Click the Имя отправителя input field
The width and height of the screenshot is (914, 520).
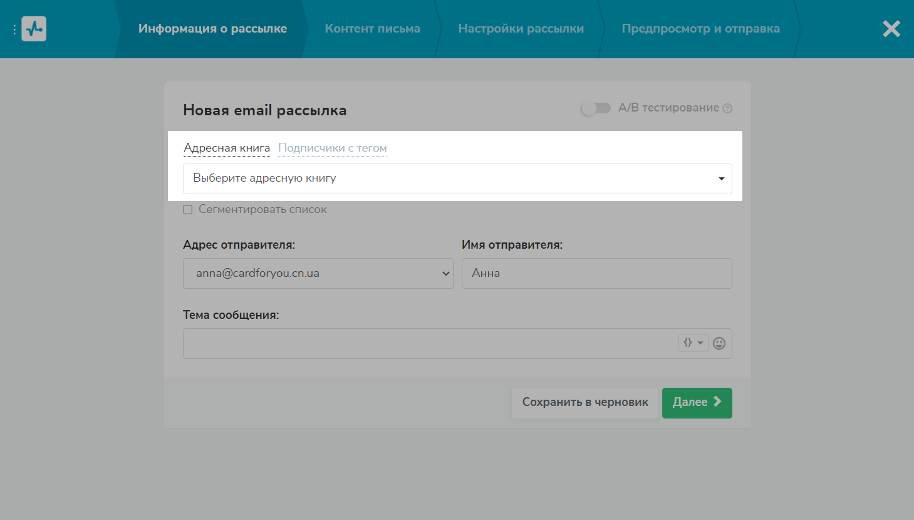(596, 274)
